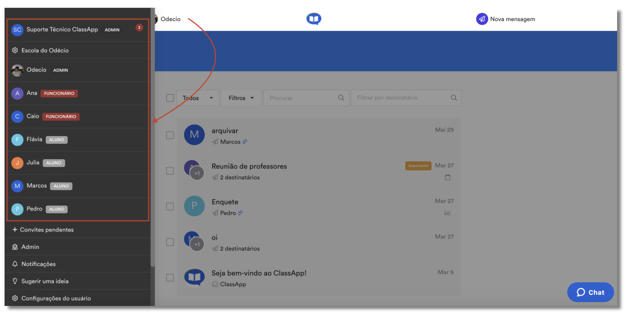Select Configurações do usuário in sidebar

click(x=77, y=298)
